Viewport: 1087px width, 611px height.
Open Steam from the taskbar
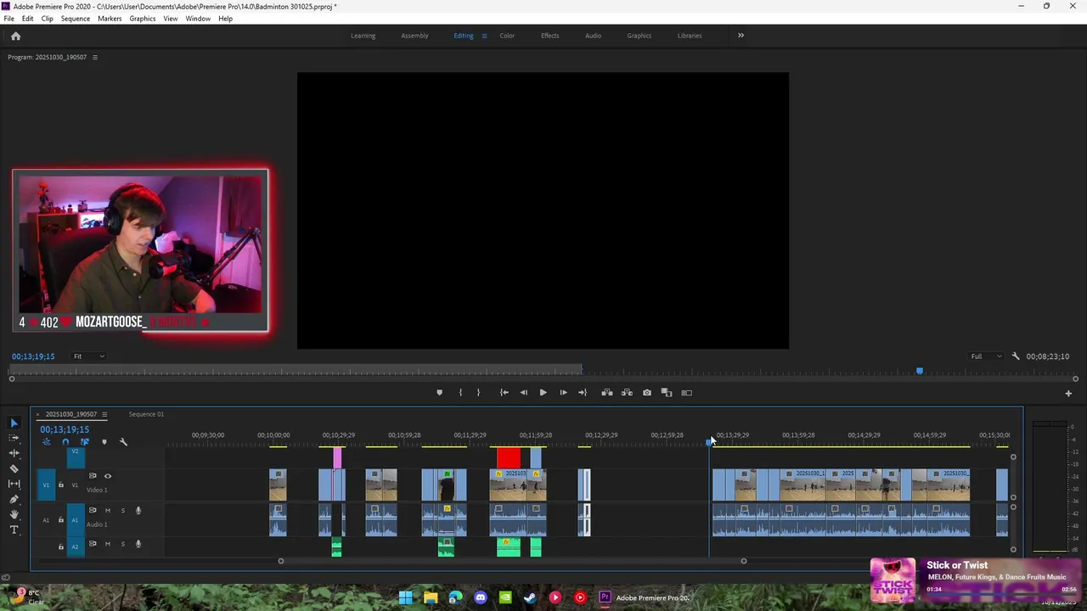coord(530,597)
